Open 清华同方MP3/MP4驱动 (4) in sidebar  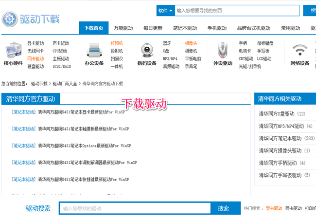[285, 126]
